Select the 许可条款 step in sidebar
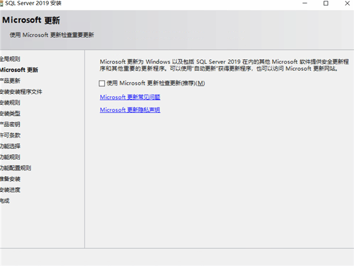 pyautogui.click(x=10, y=136)
